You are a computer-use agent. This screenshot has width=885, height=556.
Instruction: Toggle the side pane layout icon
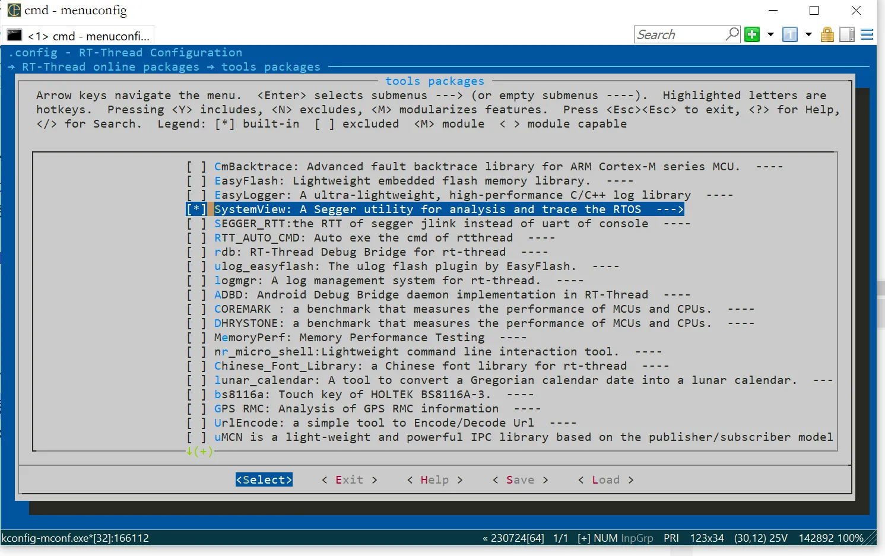coord(847,34)
